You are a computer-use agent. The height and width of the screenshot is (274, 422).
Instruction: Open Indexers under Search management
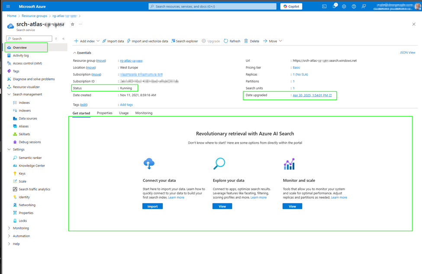(25, 110)
